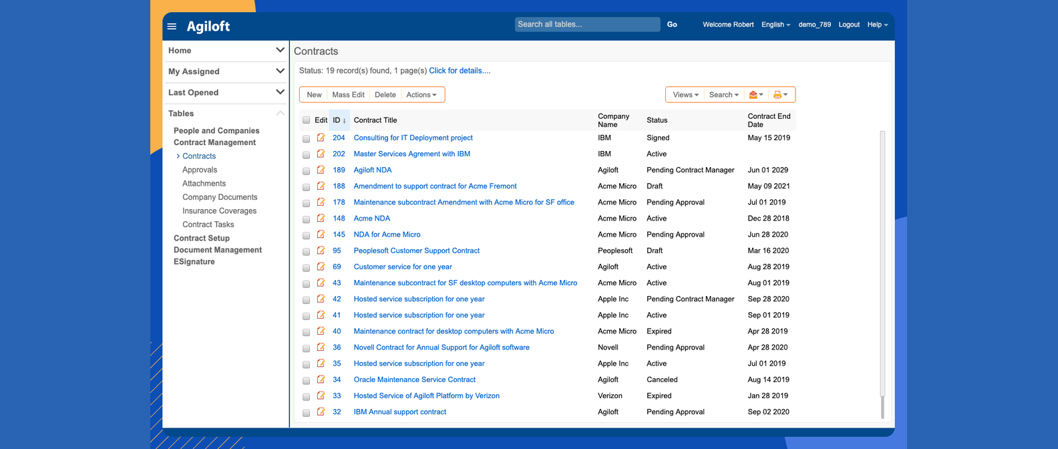This screenshot has width=1058, height=449.
Task: Click edit icon for contract 204
Action: click(x=321, y=138)
